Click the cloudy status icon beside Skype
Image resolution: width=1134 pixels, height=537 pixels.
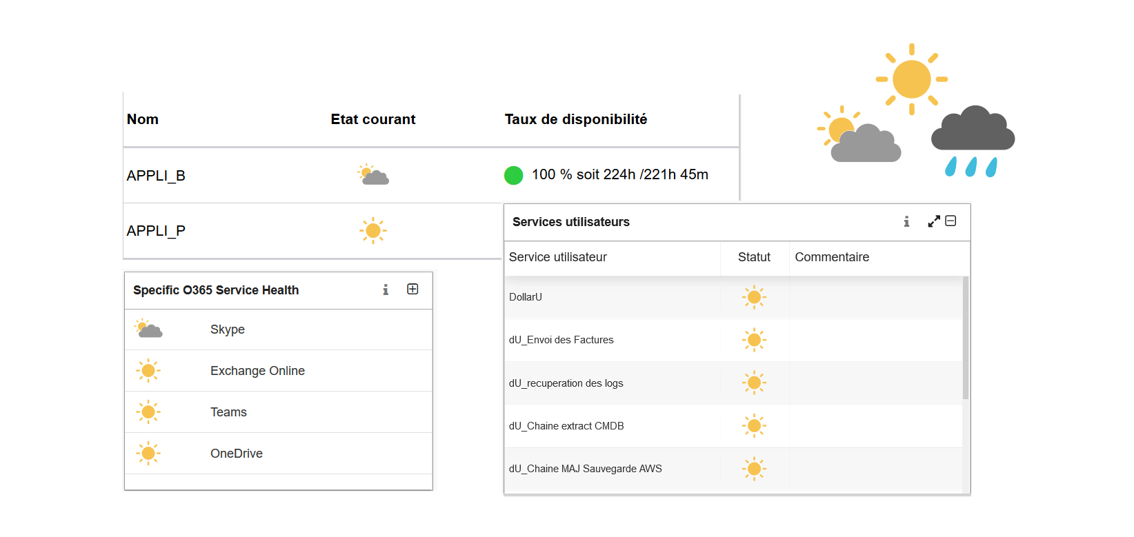tap(148, 329)
